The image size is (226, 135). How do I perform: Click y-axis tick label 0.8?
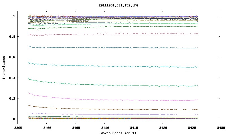(12, 37)
